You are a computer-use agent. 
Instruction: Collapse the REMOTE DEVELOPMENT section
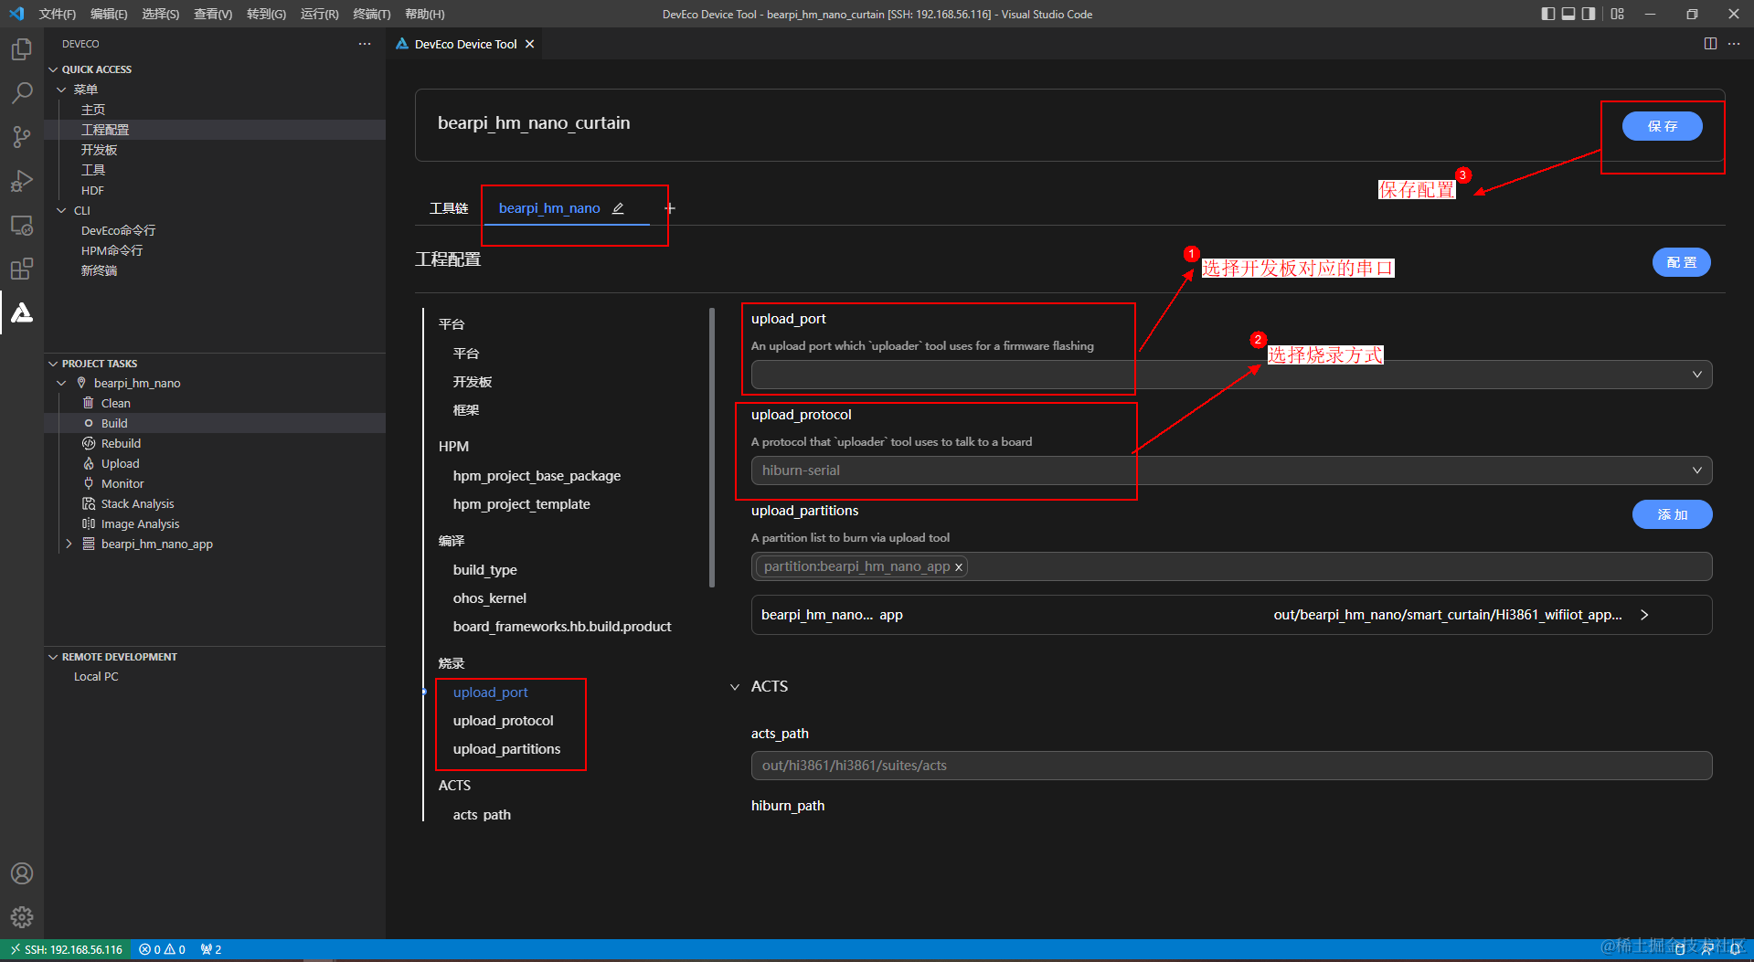pyautogui.click(x=53, y=657)
